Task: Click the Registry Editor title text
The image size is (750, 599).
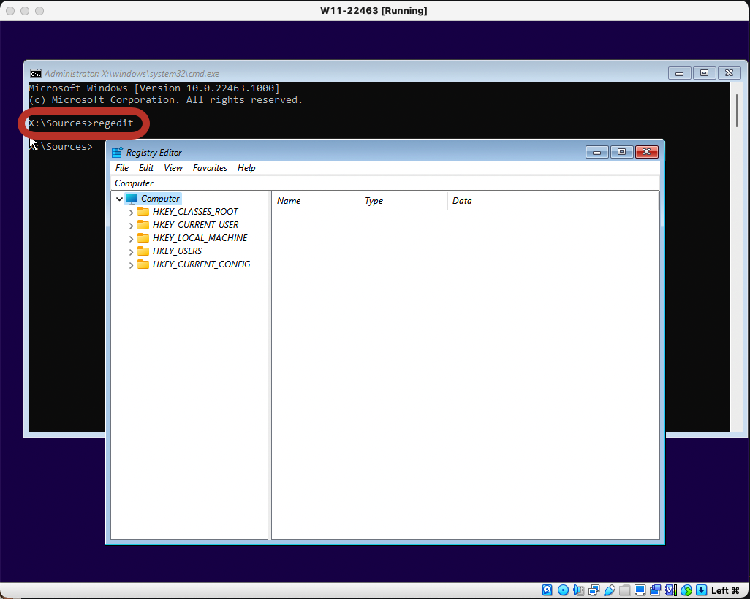Action: coord(154,153)
